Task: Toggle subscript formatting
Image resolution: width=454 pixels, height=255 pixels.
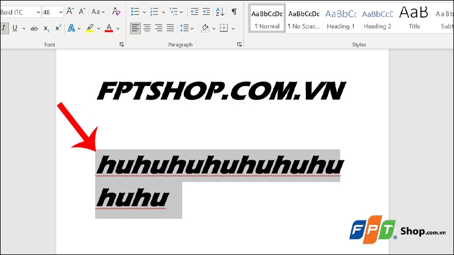Action: [x=47, y=28]
